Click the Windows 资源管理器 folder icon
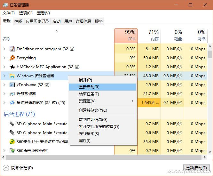Viewport: 213px width, 176px height. coord(12,76)
